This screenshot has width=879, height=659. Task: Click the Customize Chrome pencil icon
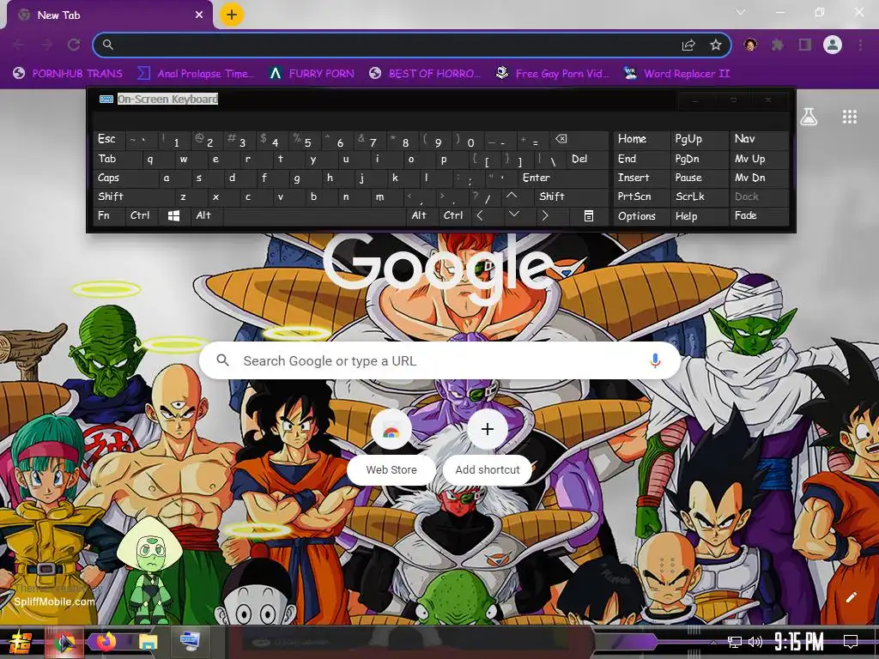[851, 597]
